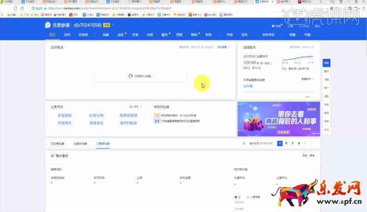Viewport: 367px width, 212px height.
Task: Open the 农村淘宝 link
Action: point(127,123)
